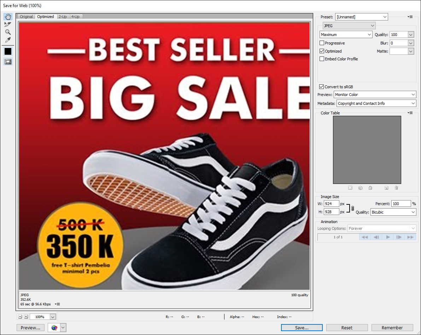The height and width of the screenshot is (335, 421).
Task: Open the JPEG file format dropdown
Action: coord(349,26)
